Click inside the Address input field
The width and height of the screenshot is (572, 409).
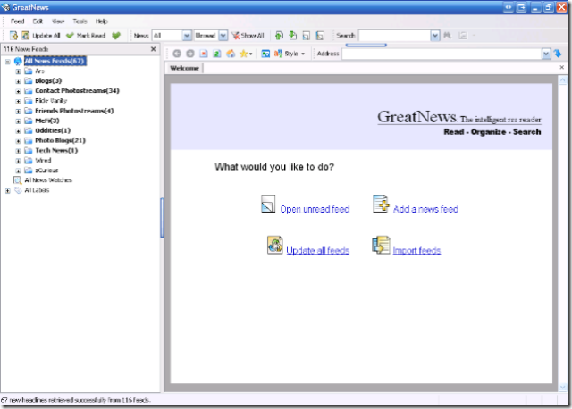[x=442, y=54]
